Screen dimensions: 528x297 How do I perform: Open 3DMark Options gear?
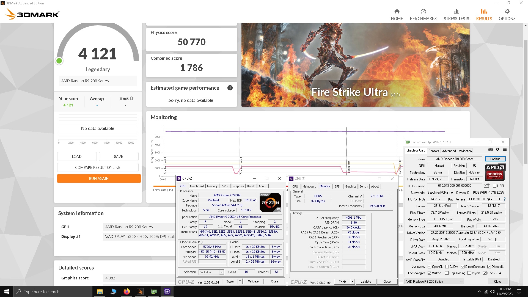pos(507,15)
